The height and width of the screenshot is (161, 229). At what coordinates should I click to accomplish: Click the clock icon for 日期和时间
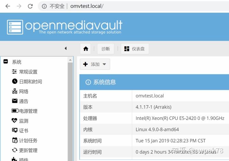tap(15, 81)
